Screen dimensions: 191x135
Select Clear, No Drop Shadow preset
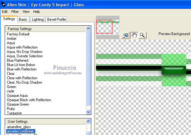(24, 82)
